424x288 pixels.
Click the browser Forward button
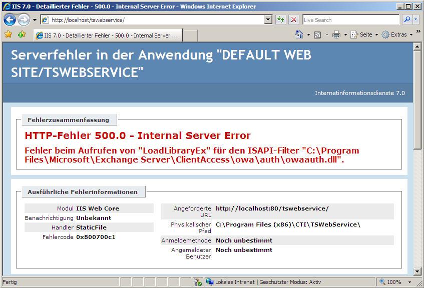coord(23,20)
